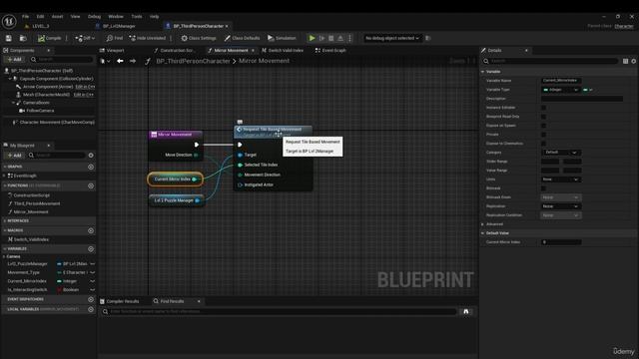Add local variable via plus icon
Viewport: 639px width, 359px height.
pos(91,309)
